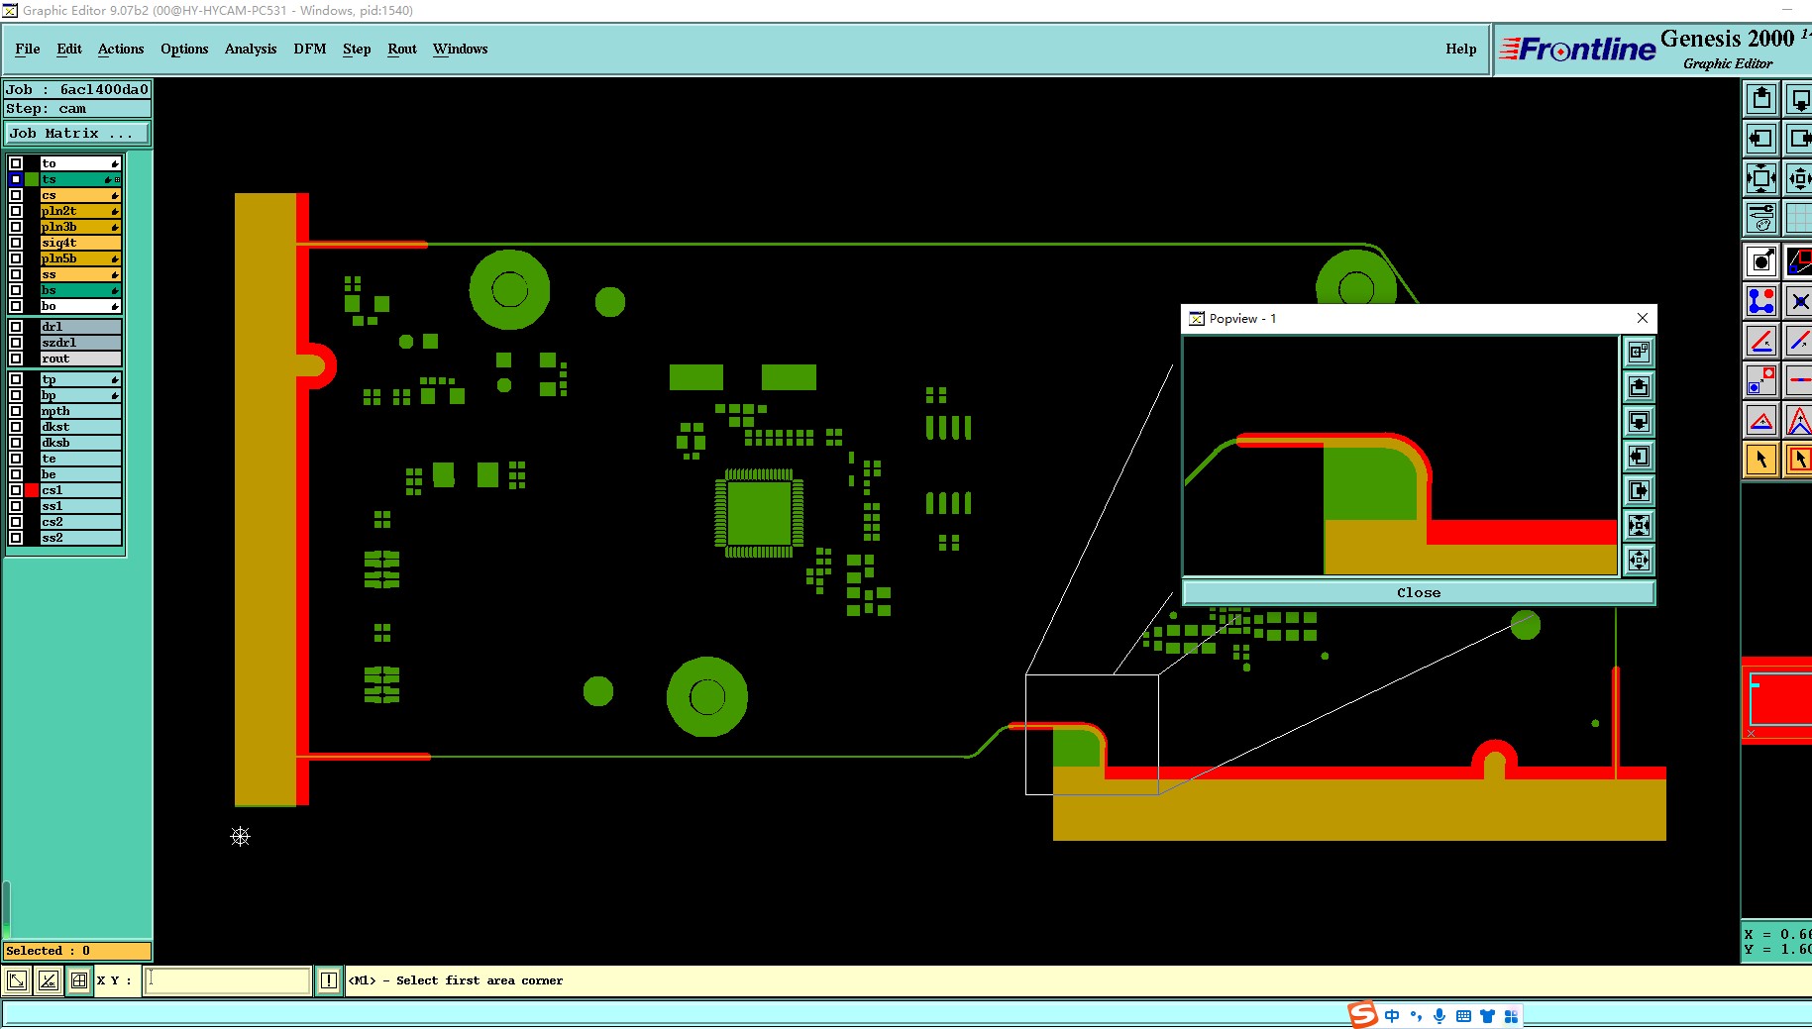Toggle the 'sig4t' layer display checkbox
1812x1029 pixels.
(16, 243)
